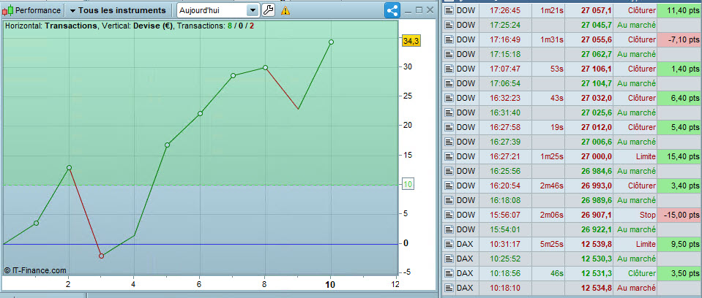Image resolution: width=702 pixels, height=298 pixels.
Task: Click the 34,3 yellow value label
Action: pos(411,41)
